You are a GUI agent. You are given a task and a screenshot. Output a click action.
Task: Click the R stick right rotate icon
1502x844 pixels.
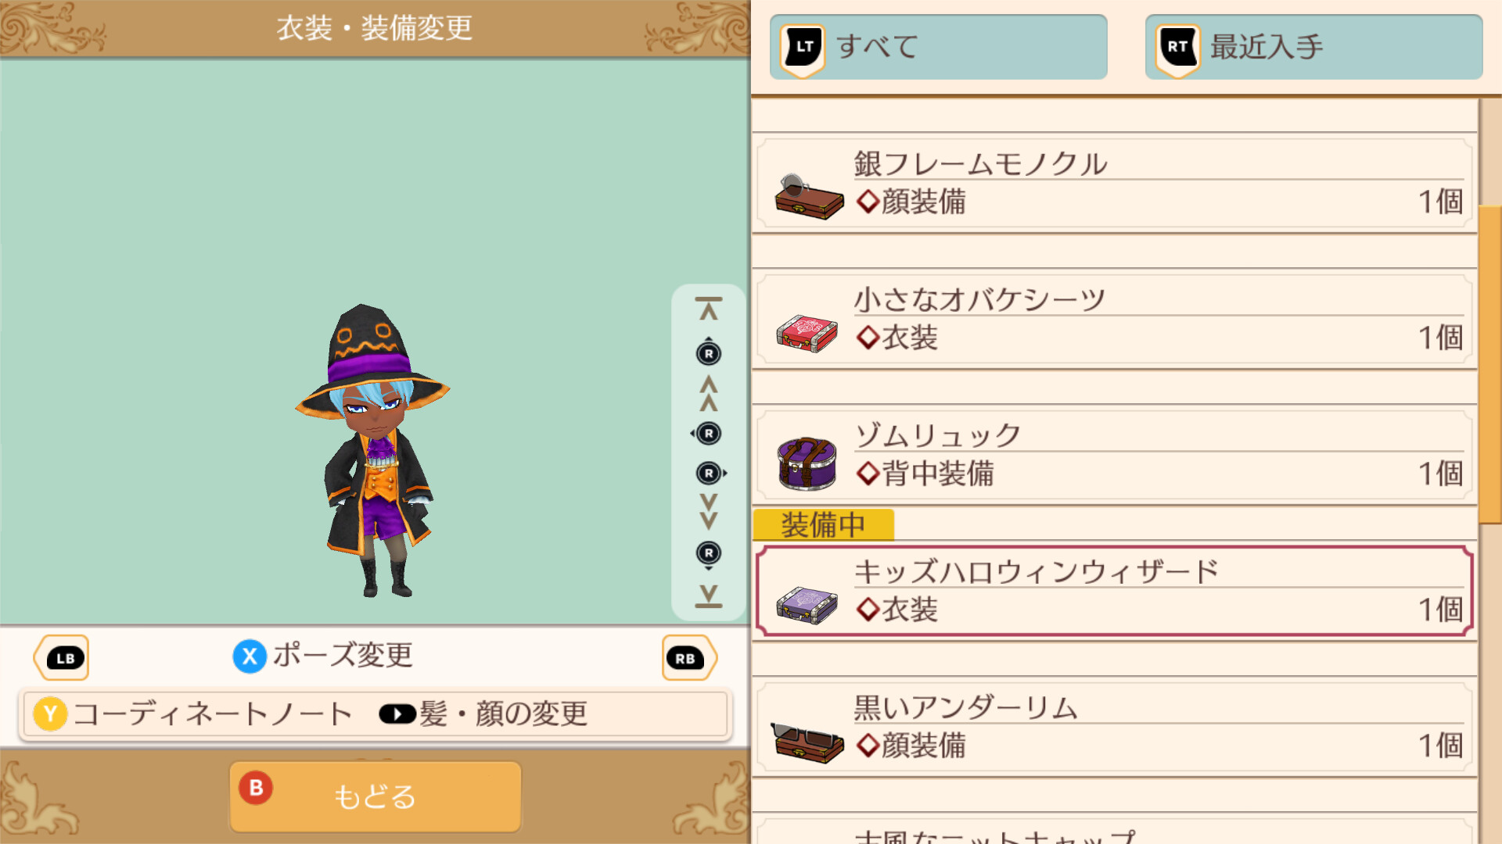tap(711, 474)
